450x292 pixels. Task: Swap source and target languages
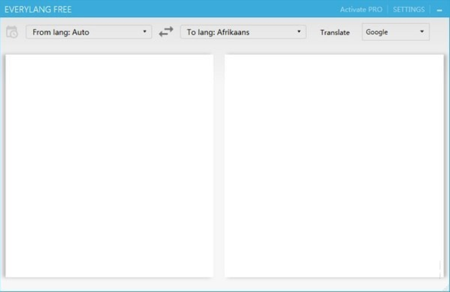coord(166,32)
